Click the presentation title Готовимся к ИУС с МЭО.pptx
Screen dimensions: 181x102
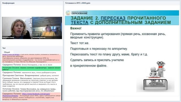[x=78, y=3]
